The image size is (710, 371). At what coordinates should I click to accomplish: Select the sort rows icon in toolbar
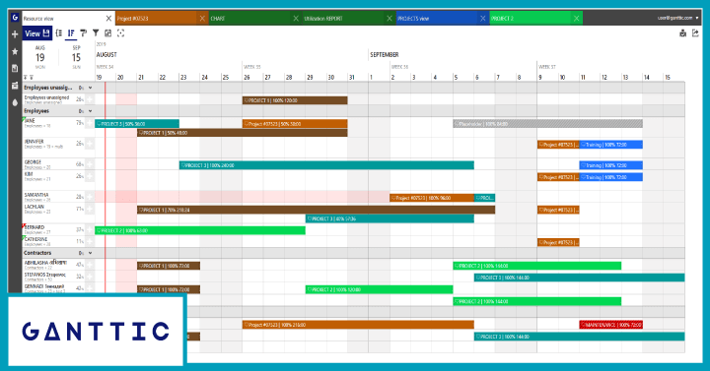click(71, 33)
